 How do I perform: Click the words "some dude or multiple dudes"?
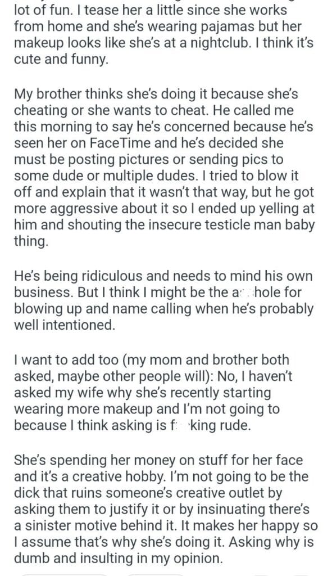coord(105,175)
